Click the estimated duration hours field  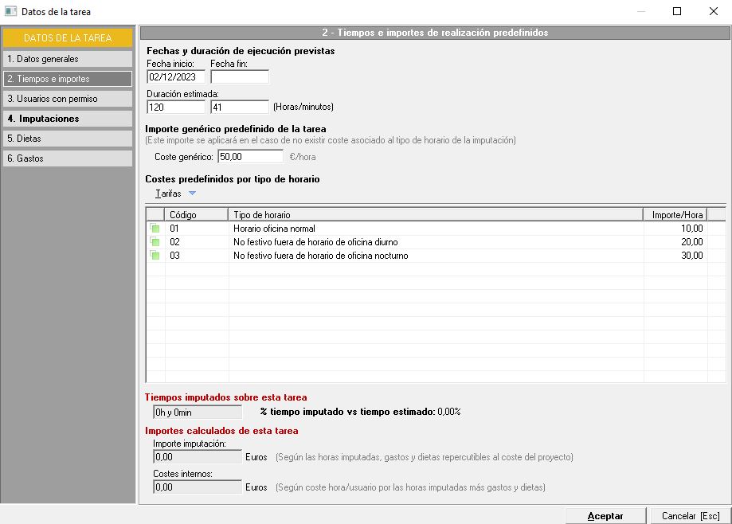(176, 107)
